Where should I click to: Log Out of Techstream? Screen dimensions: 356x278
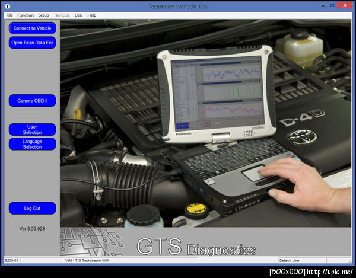(32, 208)
